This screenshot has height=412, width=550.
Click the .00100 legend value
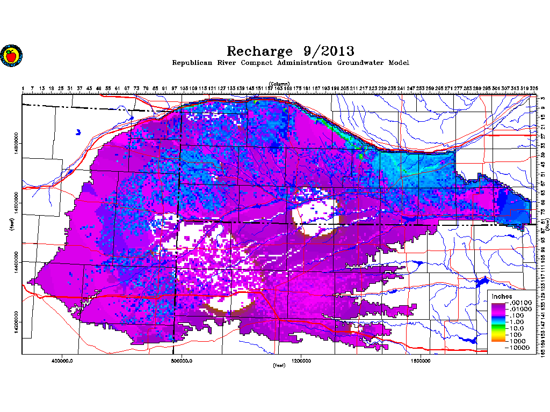520,303
